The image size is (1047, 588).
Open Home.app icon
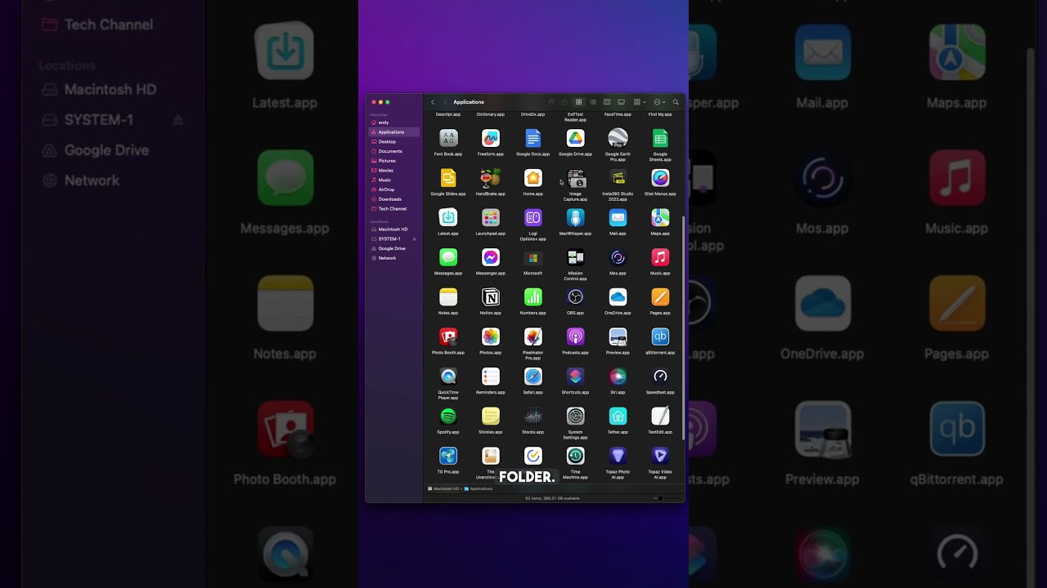pyautogui.click(x=533, y=178)
